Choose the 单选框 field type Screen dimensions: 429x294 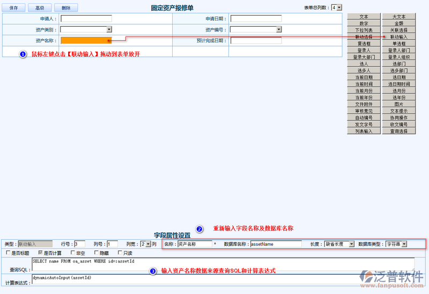click(398, 43)
